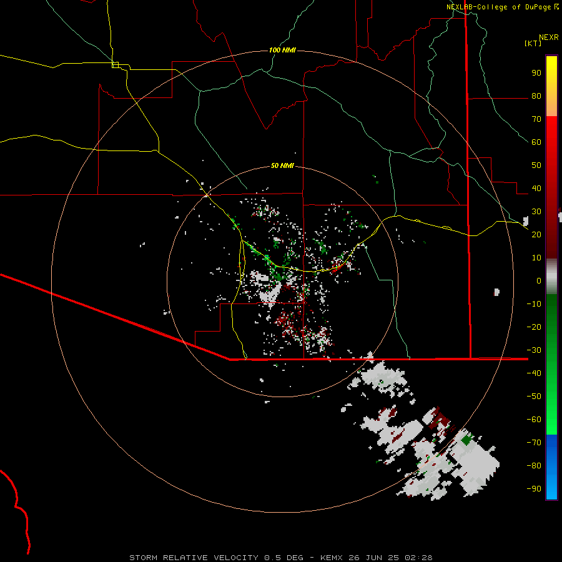Click the 20 value on the velocity scale

[x=536, y=235]
